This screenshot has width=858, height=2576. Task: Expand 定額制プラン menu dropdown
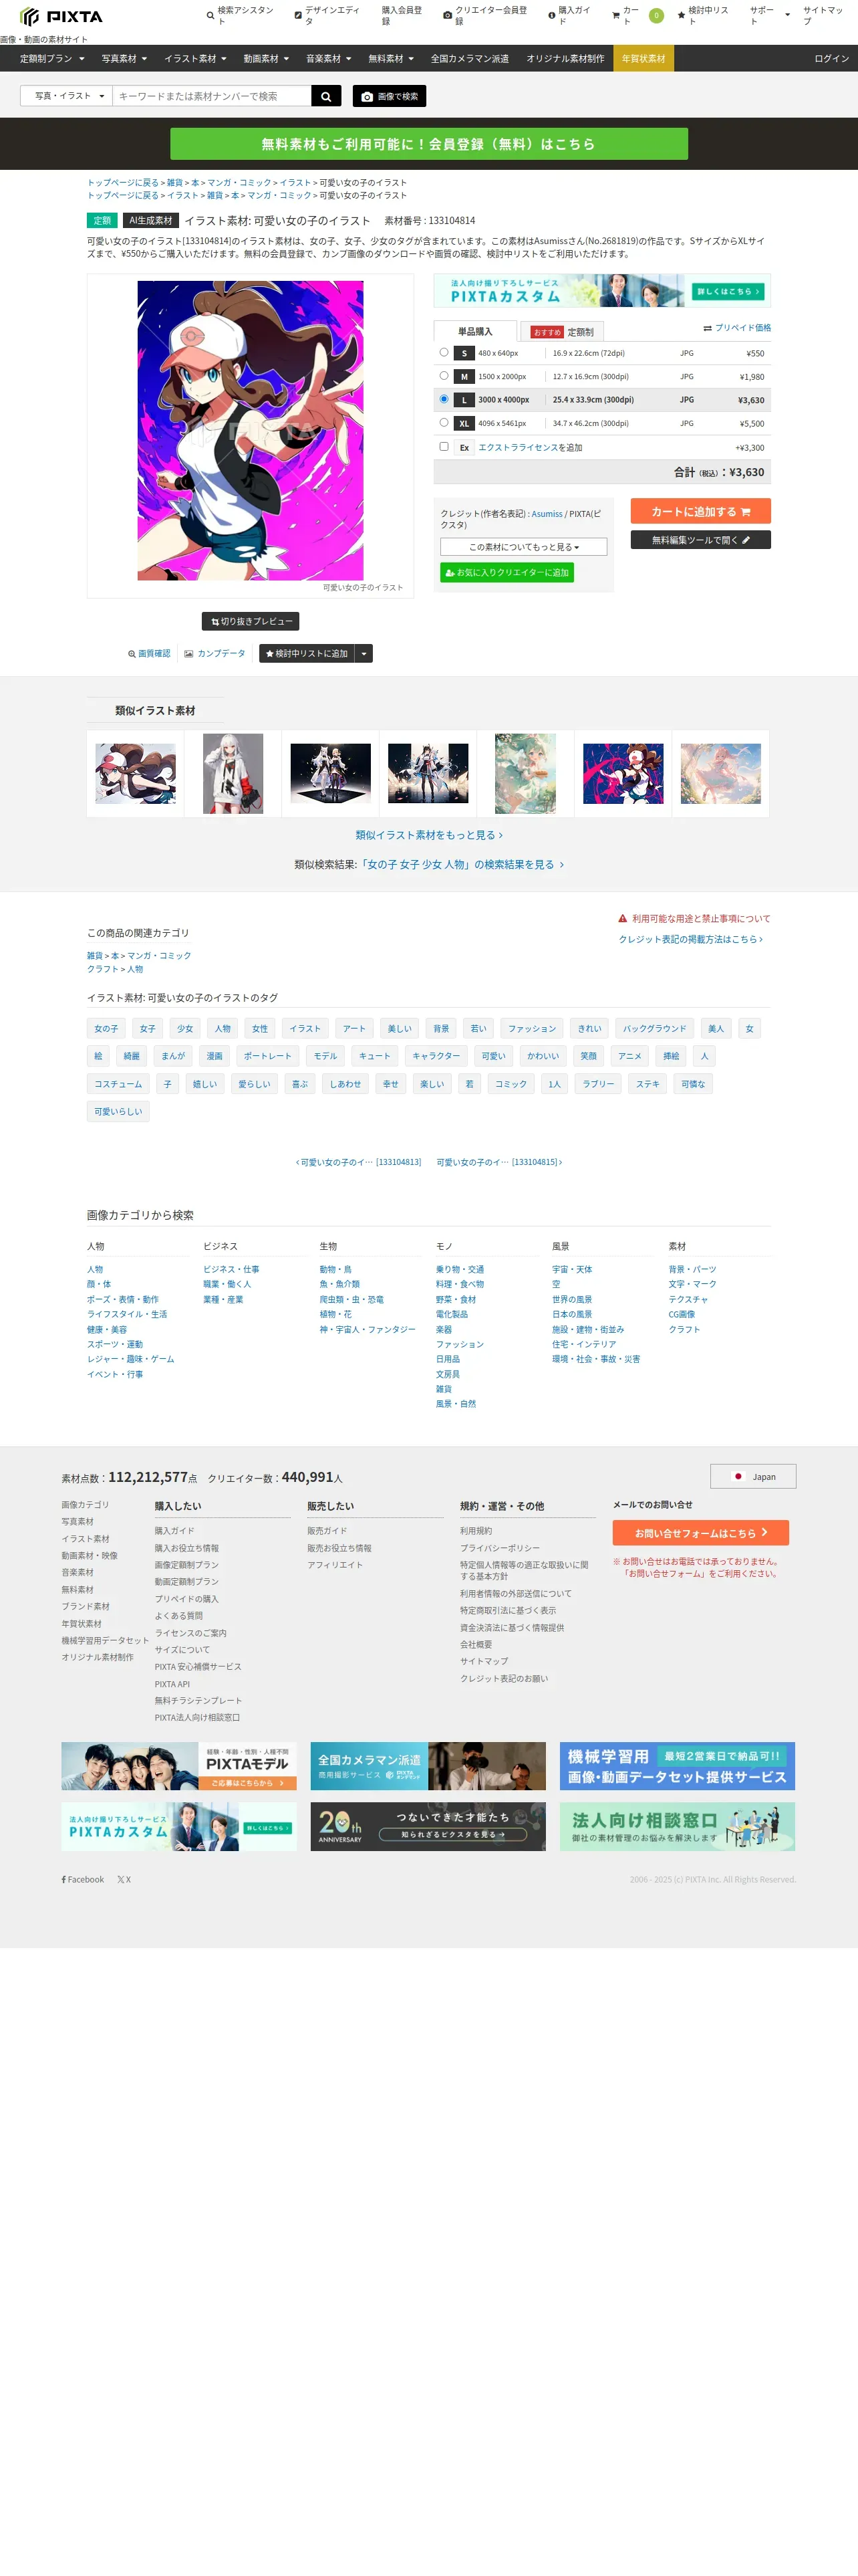point(52,59)
